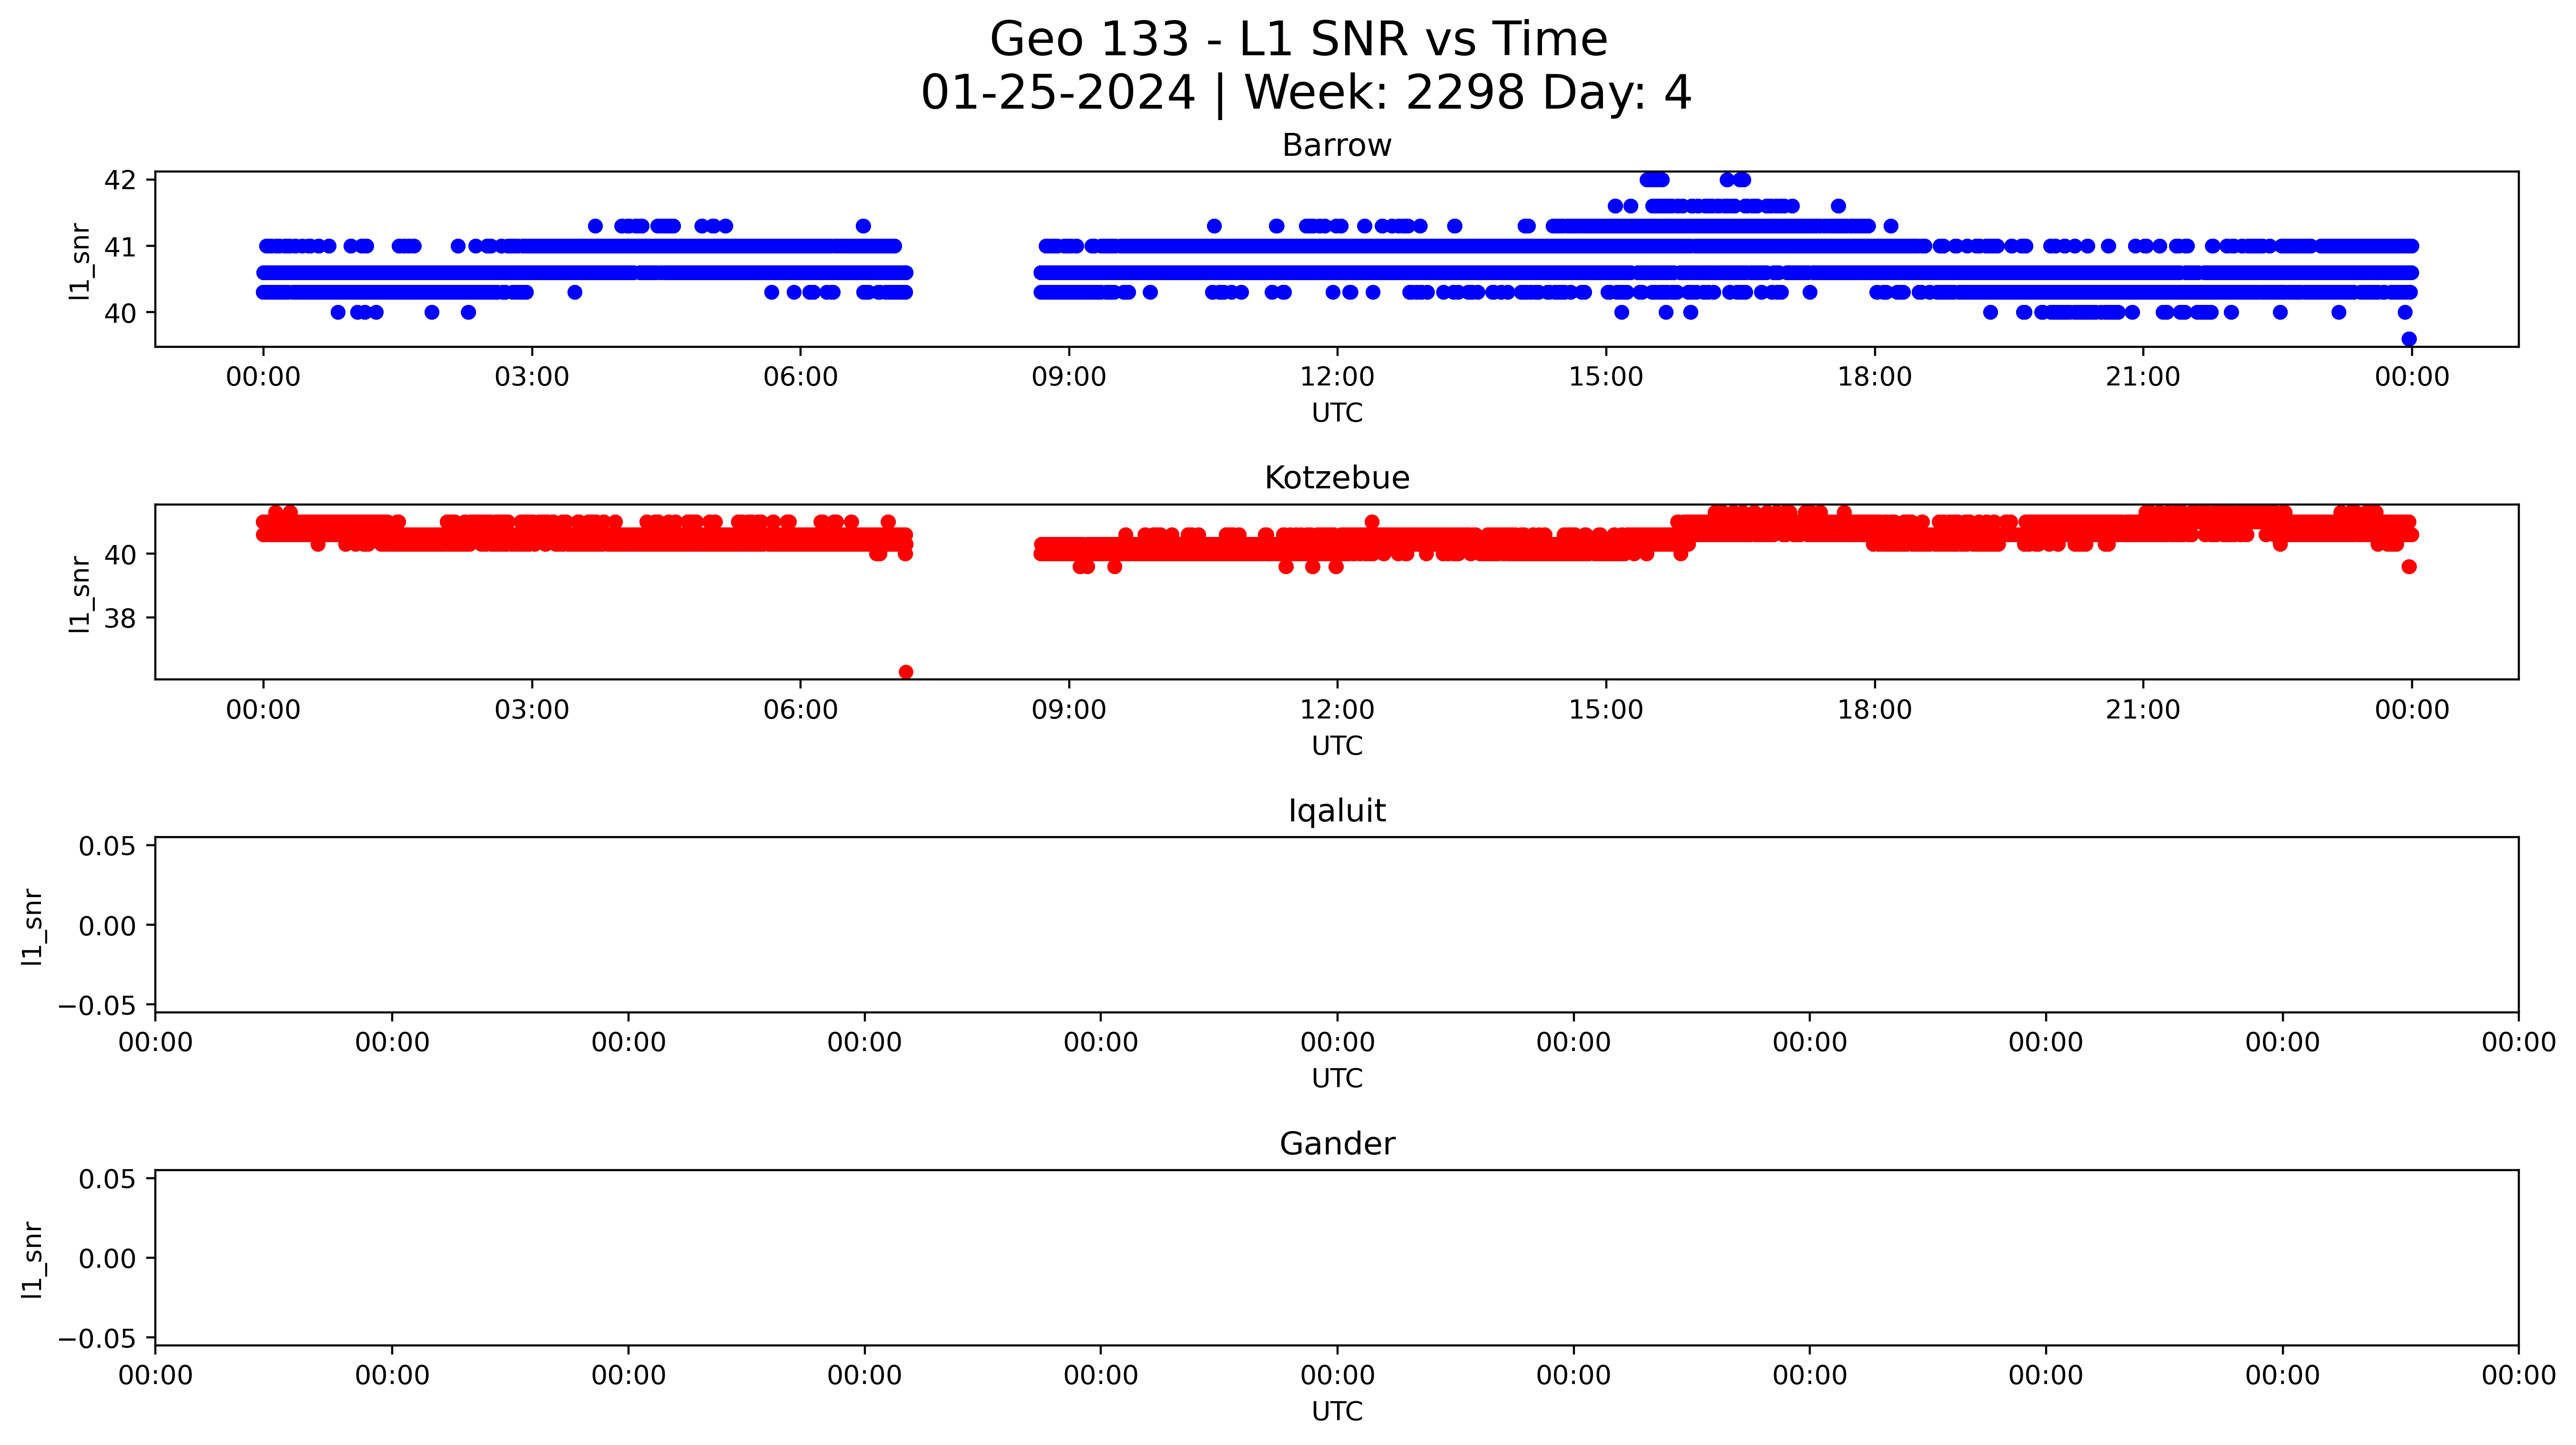Click the 'Geo 133 - L1 SNR vs Time' title

click(1298, 40)
